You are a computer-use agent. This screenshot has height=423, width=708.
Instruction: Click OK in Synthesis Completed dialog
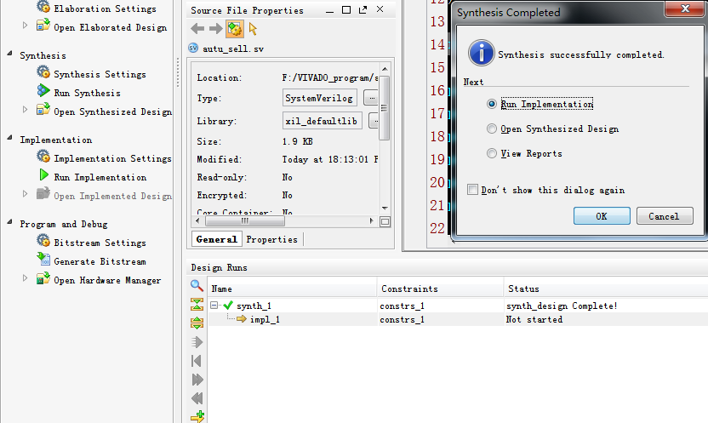coord(602,216)
